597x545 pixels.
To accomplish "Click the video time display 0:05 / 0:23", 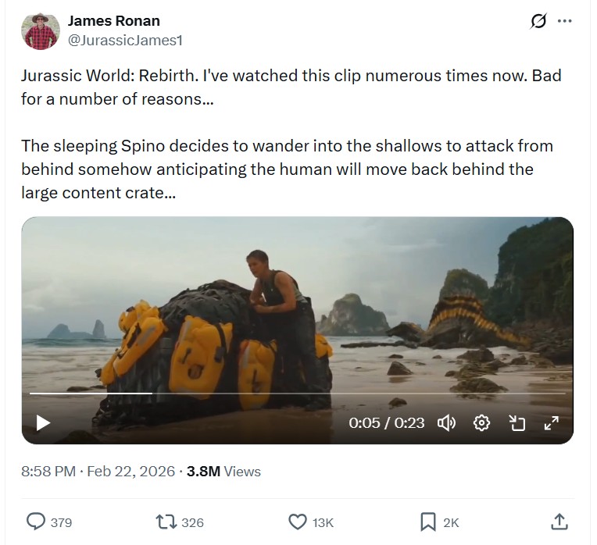I will (386, 422).
